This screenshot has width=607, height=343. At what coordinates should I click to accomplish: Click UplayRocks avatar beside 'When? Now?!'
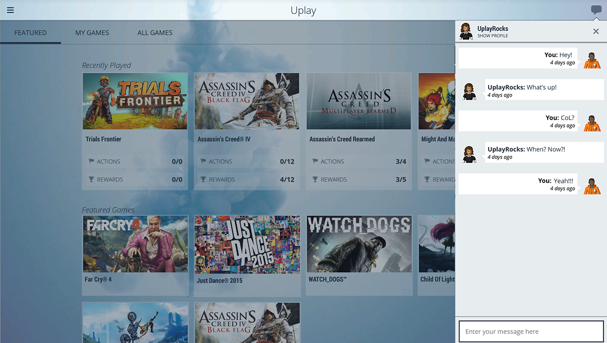(x=469, y=153)
